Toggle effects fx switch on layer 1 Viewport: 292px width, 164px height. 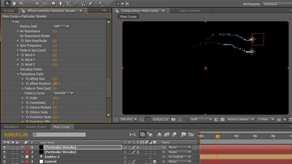138,147
